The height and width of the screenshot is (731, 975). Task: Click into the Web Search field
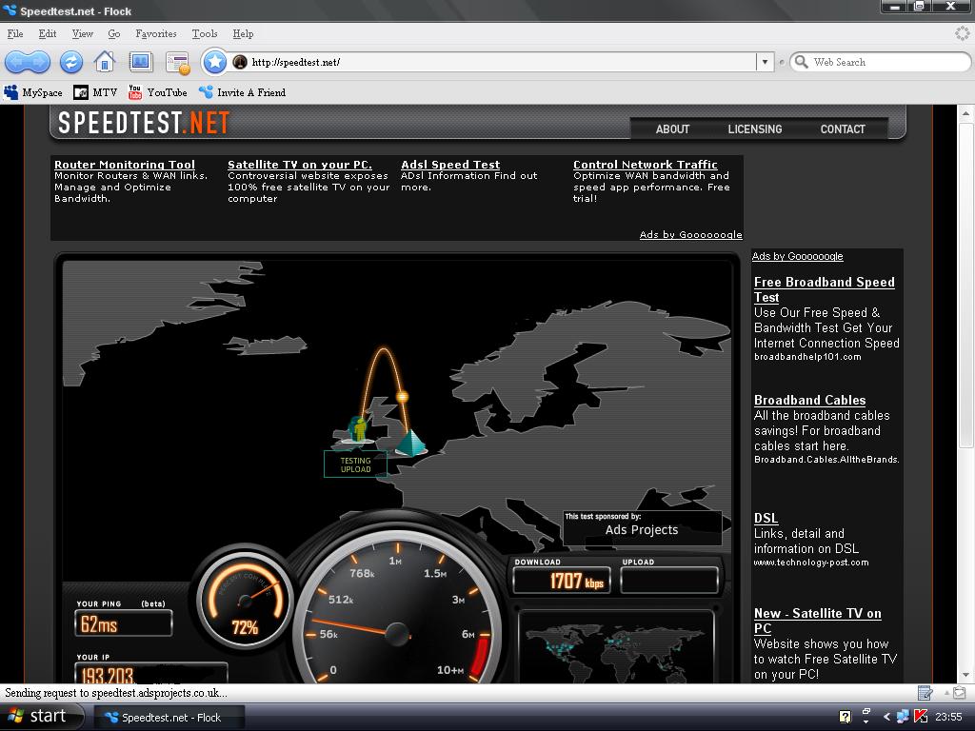click(x=889, y=62)
